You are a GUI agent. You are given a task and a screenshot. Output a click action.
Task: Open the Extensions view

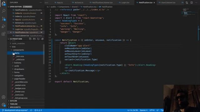pyautogui.click(x=3, y=34)
